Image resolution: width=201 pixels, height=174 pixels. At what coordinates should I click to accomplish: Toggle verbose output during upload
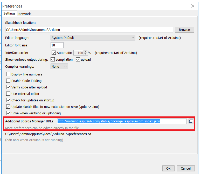[78, 59]
